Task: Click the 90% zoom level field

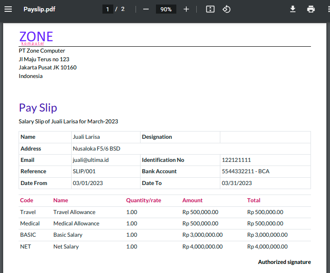Action: (x=166, y=9)
